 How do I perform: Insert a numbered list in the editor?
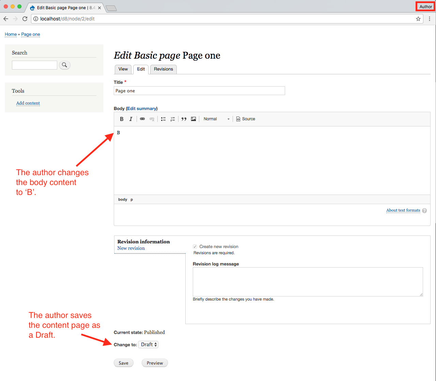click(173, 119)
